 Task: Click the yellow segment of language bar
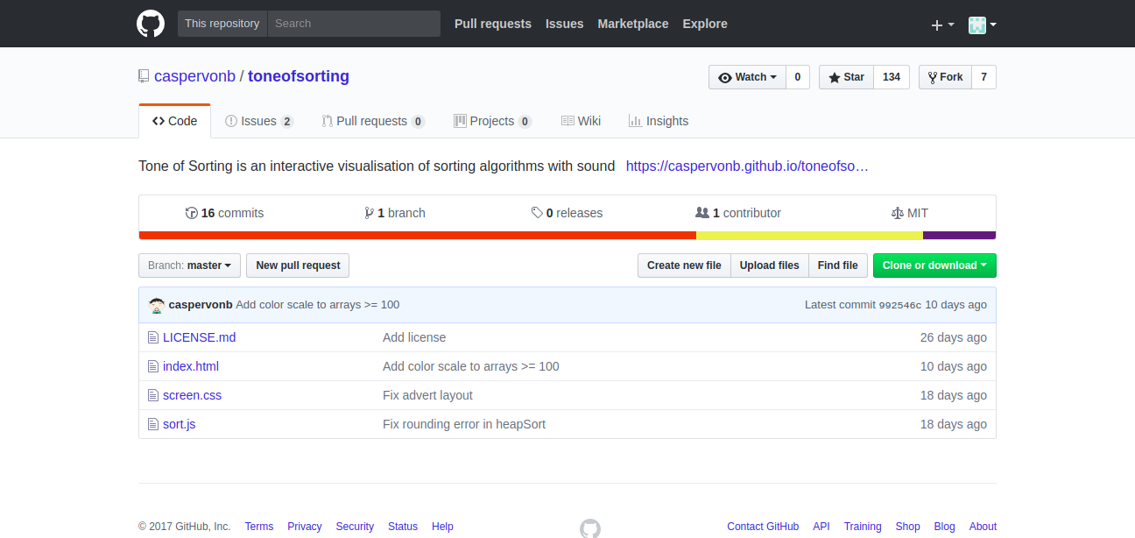tap(809, 235)
